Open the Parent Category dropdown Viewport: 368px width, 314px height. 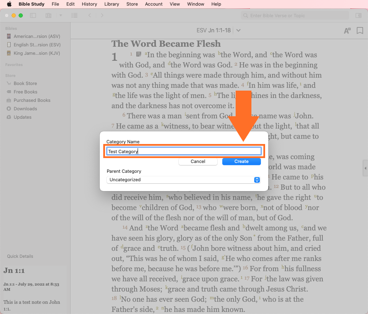click(183, 180)
